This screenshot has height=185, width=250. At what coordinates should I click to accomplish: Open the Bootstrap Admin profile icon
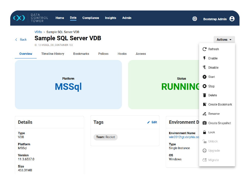point(232,19)
